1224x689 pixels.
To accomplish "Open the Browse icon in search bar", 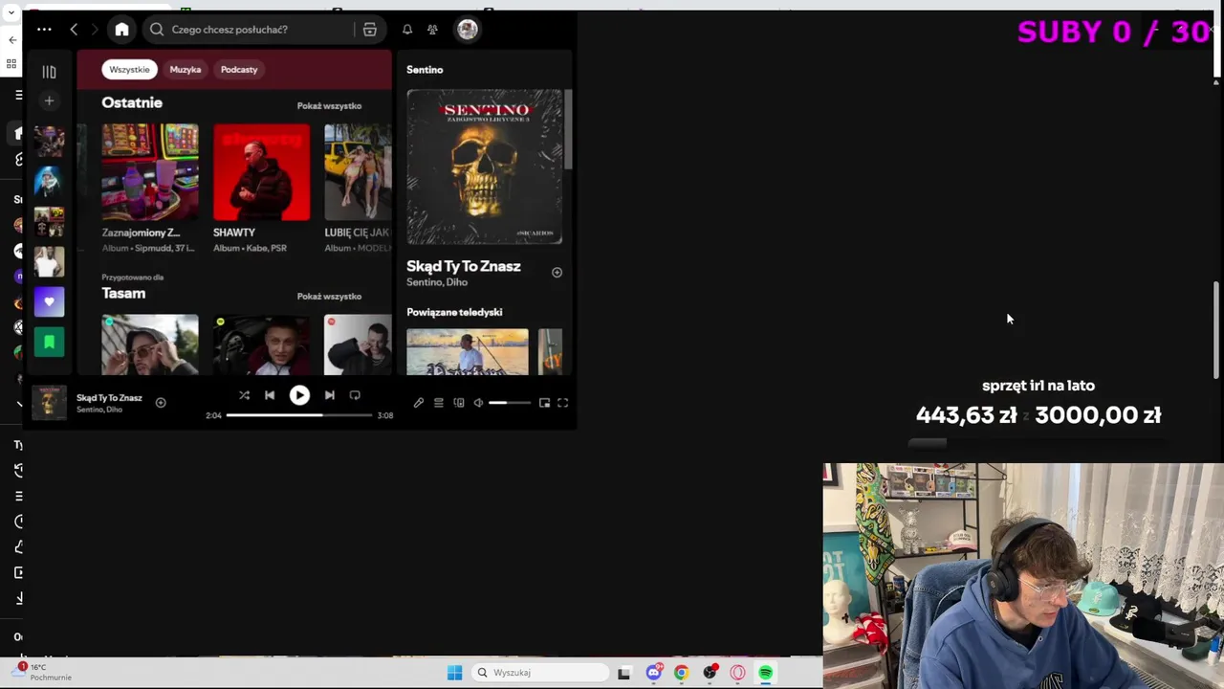I will pyautogui.click(x=369, y=30).
